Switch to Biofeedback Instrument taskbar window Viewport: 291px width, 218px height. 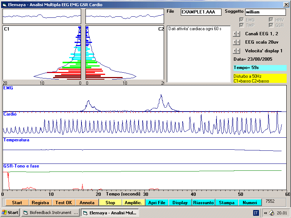50,213
